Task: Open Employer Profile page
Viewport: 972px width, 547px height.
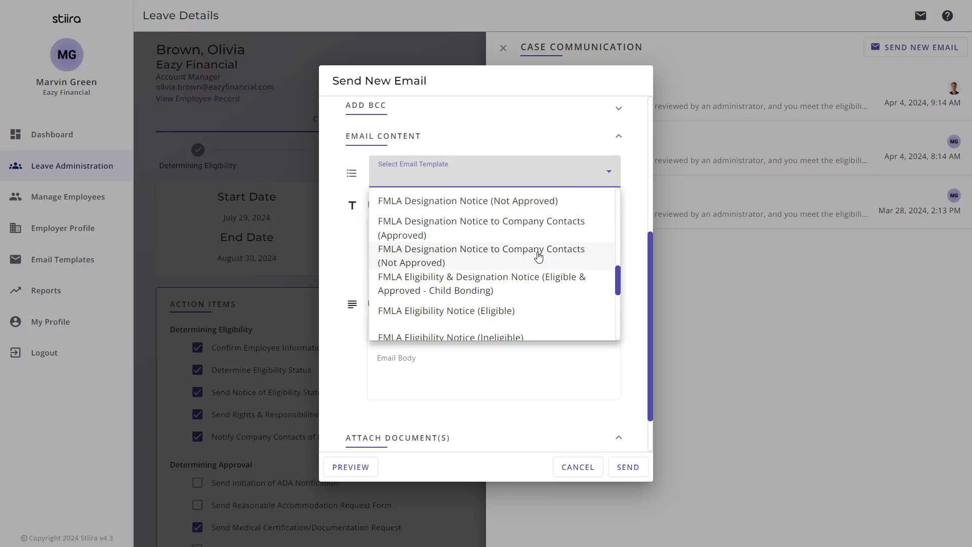Action: tap(62, 228)
